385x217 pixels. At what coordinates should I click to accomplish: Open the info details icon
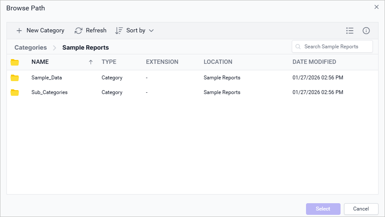[366, 31]
